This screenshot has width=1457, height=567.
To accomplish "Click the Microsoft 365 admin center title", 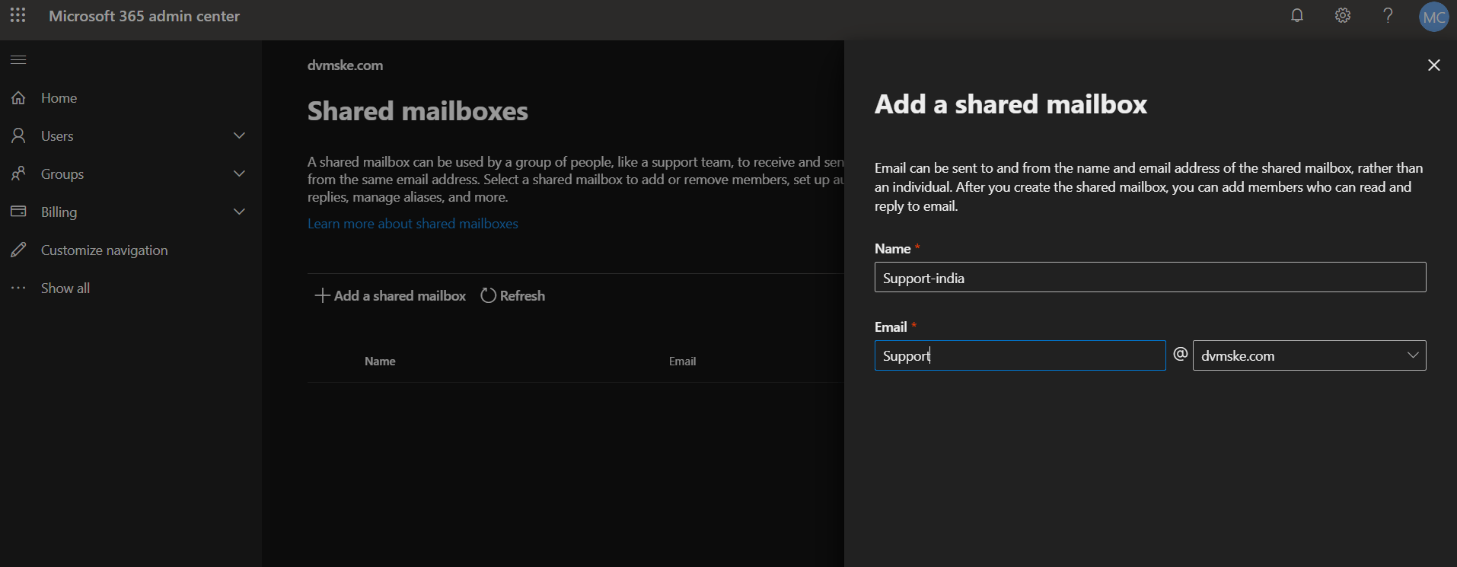I will click(x=145, y=16).
